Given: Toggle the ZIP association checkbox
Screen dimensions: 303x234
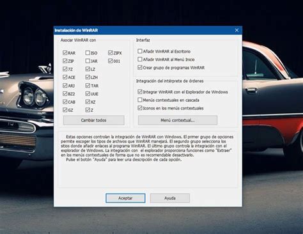Looking at the screenshot, I should coord(65,61).
